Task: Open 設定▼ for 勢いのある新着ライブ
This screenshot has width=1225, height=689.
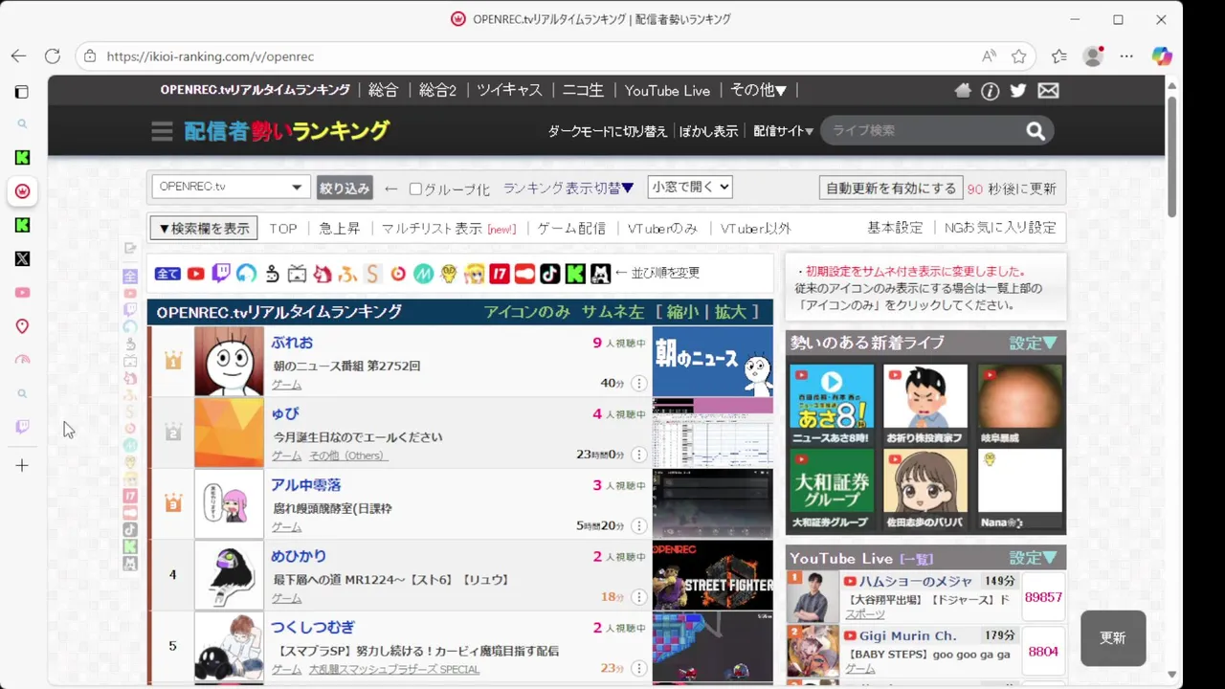Action: click(1034, 343)
